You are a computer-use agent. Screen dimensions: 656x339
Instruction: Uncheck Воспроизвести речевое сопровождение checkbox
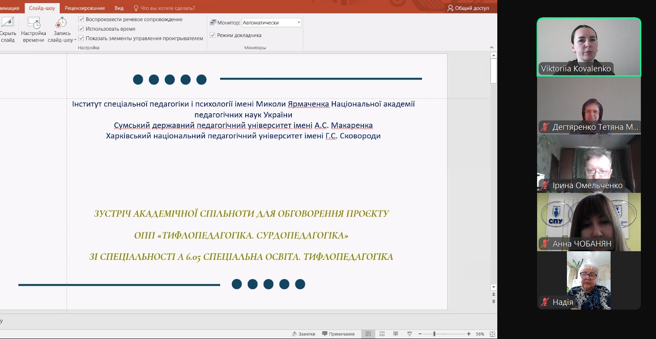(x=81, y=19)
